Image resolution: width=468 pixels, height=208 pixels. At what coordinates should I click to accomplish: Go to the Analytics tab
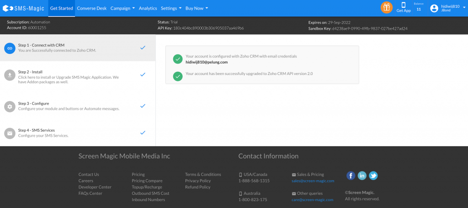148,8
